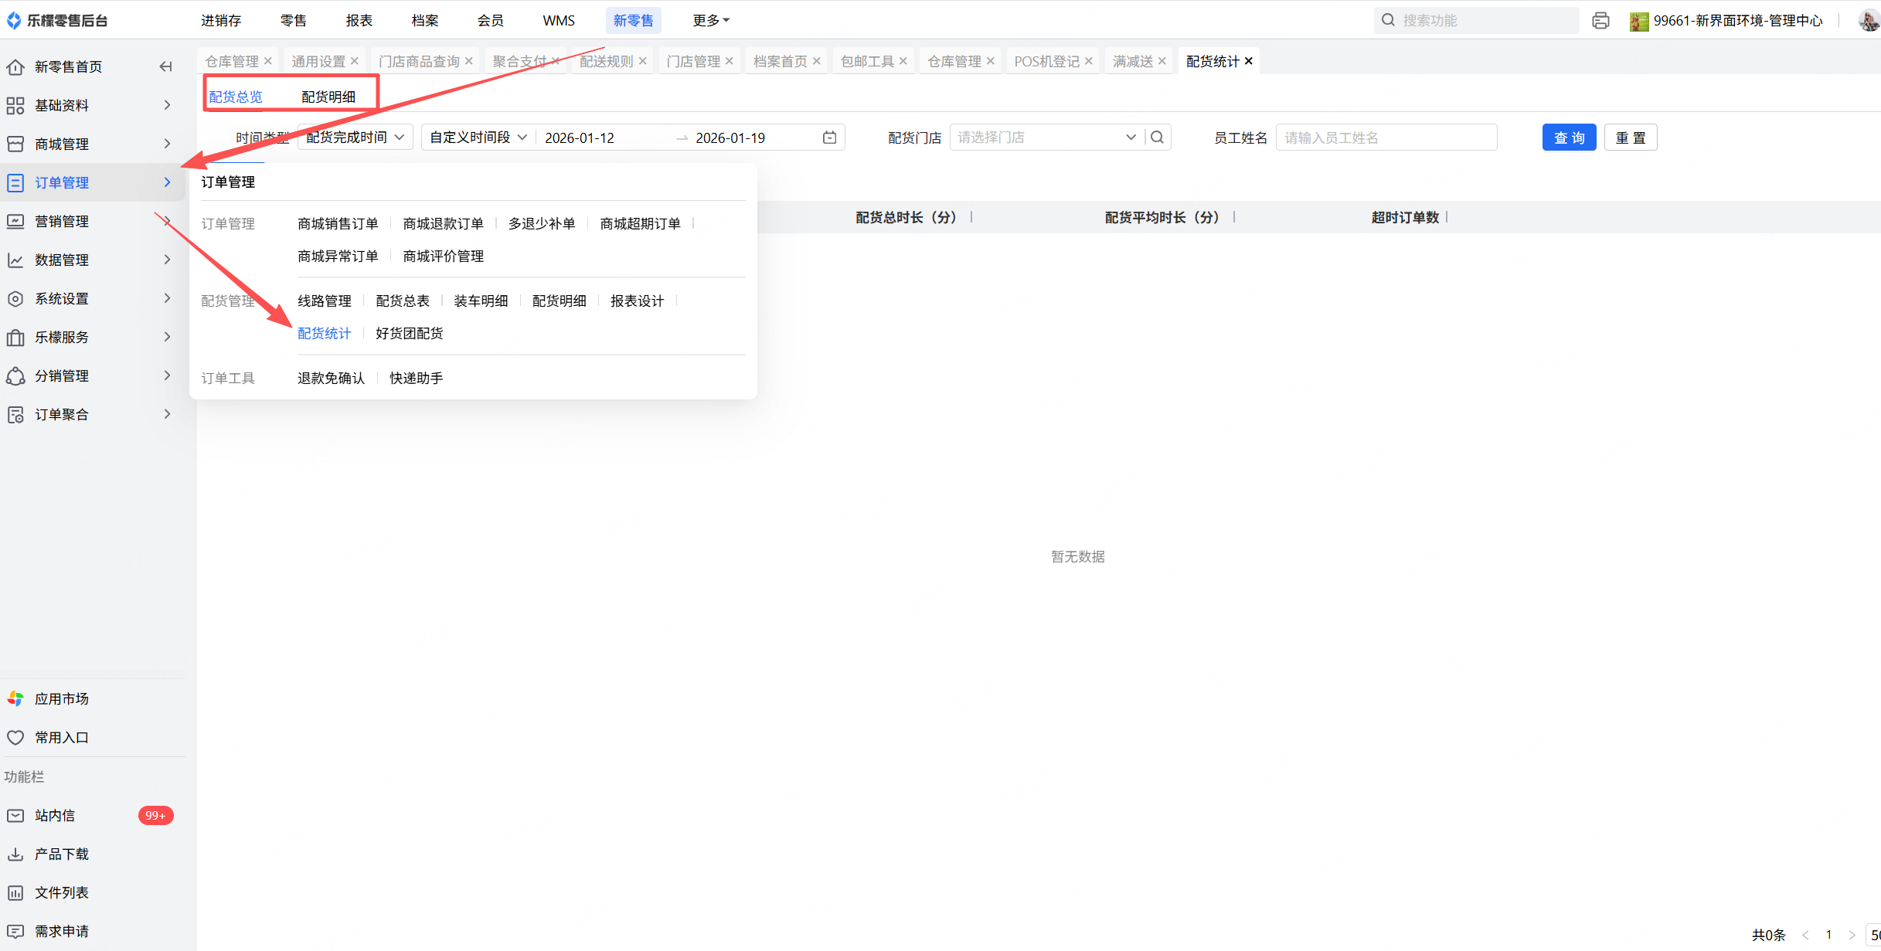
Task: Select WMS in the top menu
Action: (558, 21)
